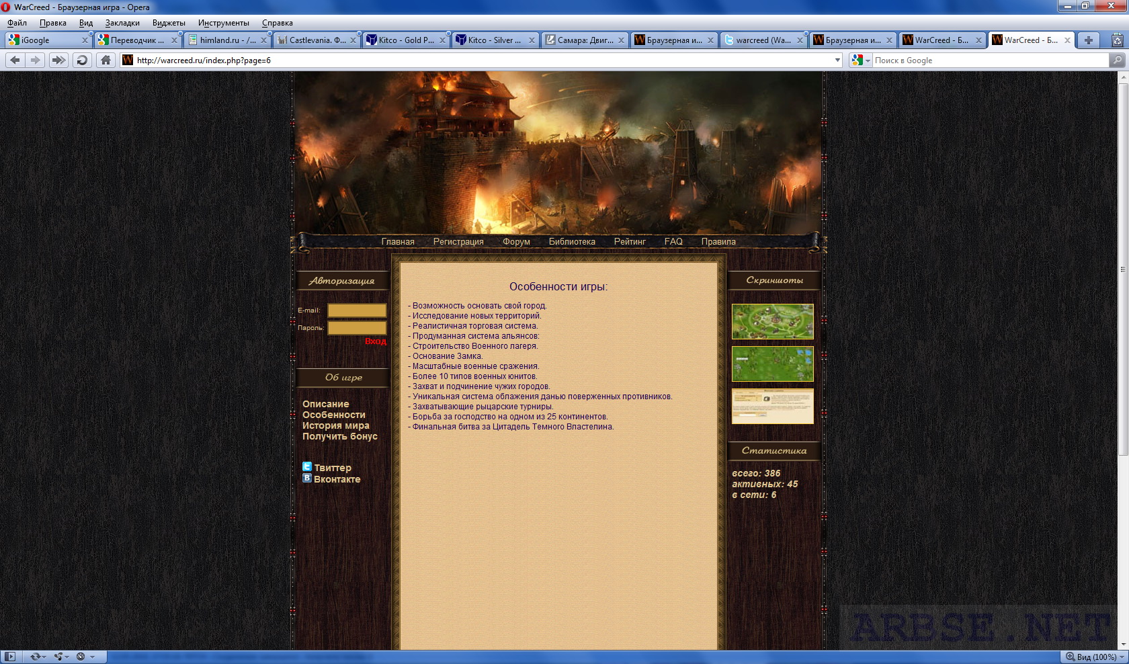
Task: Close the warcreed Twitter tab
Action: 800,40
